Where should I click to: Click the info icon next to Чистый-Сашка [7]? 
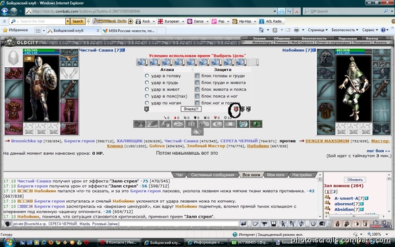click(123, 50)
